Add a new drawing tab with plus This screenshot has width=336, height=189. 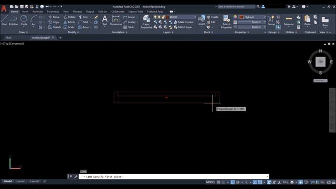click(60, 38)
